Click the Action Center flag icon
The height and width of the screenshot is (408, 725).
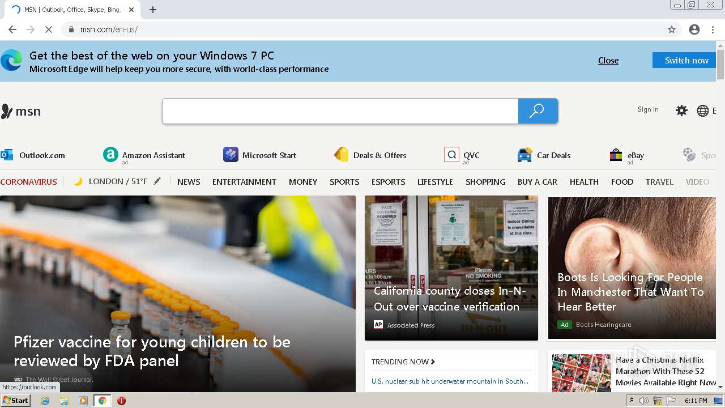point(671,401)
